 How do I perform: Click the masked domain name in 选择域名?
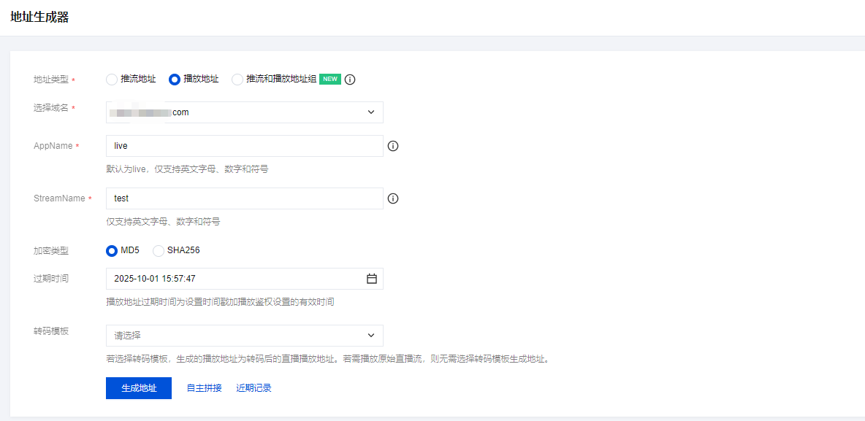[150, 112]
